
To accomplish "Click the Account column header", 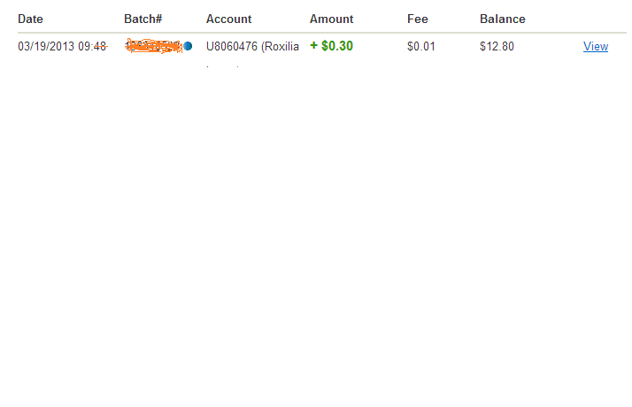I will click(x=228, y=19).
